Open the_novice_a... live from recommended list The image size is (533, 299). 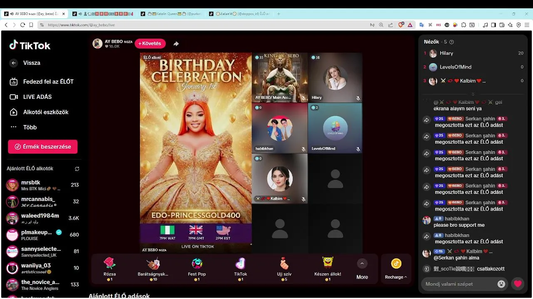coord(42,285)
